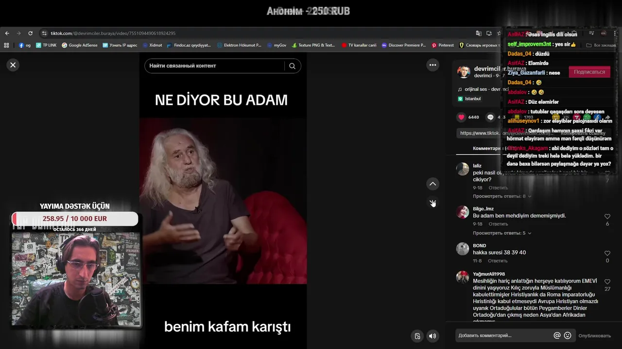Open site info icon in address bar
Viewport: 622px width, 349px height.
44,33
